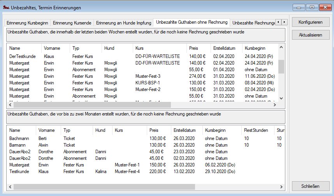Open the Erinnerung Kursende tab

pyautogui.click(x=72, y=23)
